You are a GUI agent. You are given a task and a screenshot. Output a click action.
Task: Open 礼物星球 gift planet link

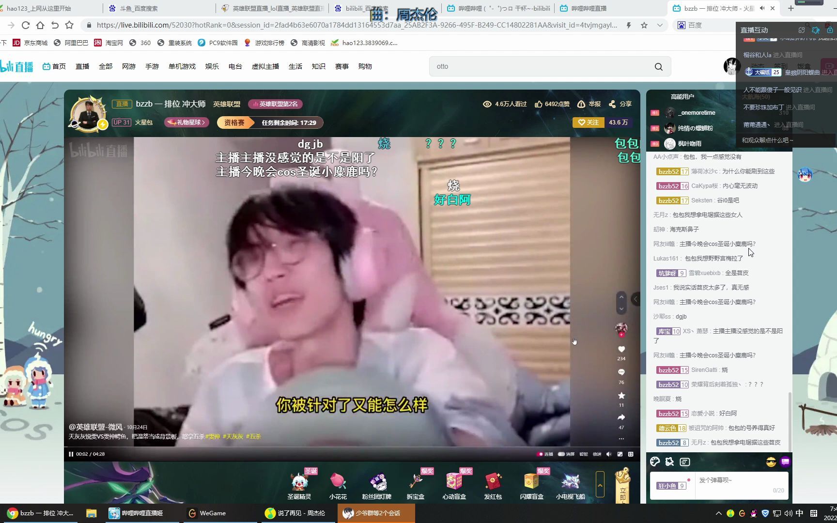[x=187, y=123]
